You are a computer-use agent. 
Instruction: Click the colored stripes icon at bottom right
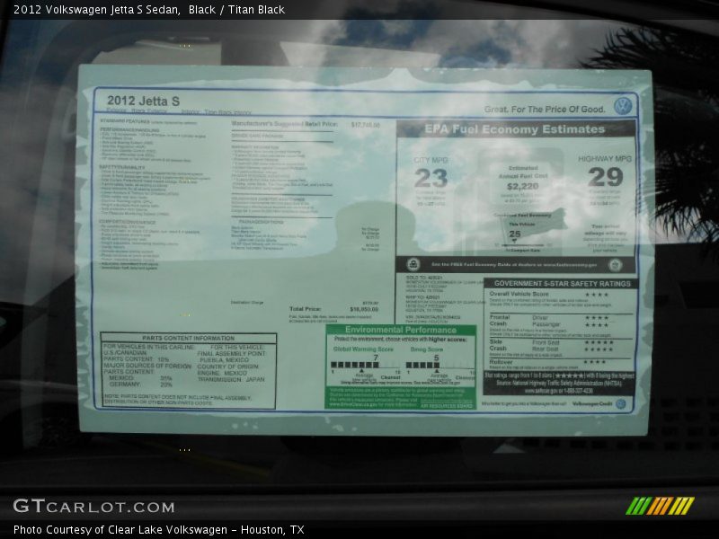661,506
